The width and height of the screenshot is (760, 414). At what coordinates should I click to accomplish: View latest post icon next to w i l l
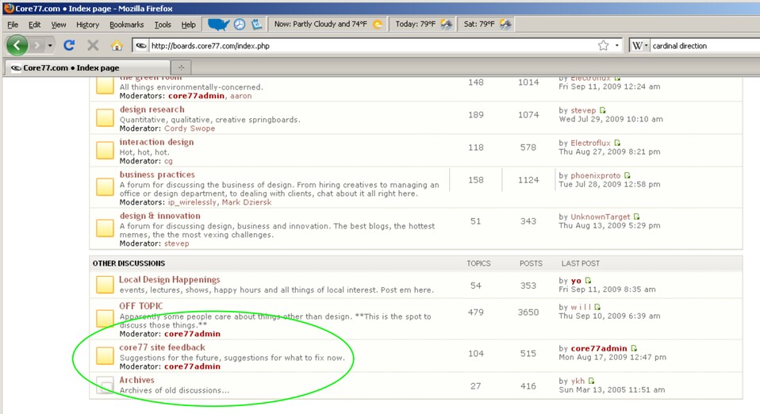597,307
